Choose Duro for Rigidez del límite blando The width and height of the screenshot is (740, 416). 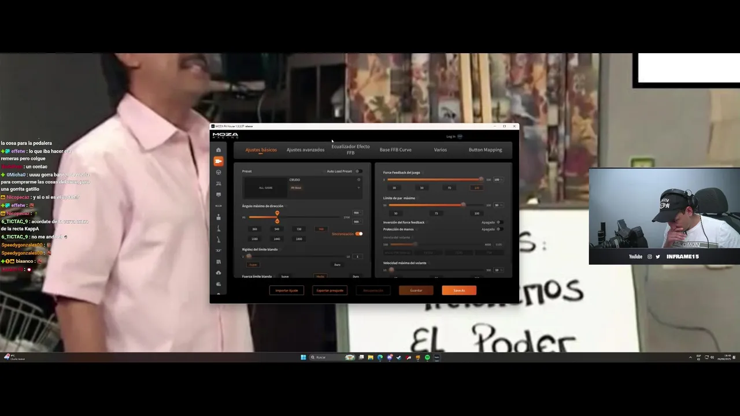point(337,265)
